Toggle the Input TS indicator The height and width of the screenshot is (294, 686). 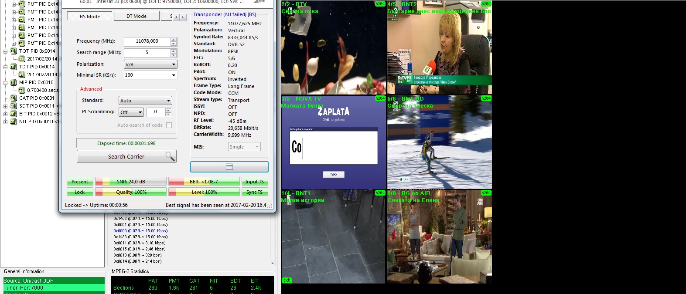[254, 182]
